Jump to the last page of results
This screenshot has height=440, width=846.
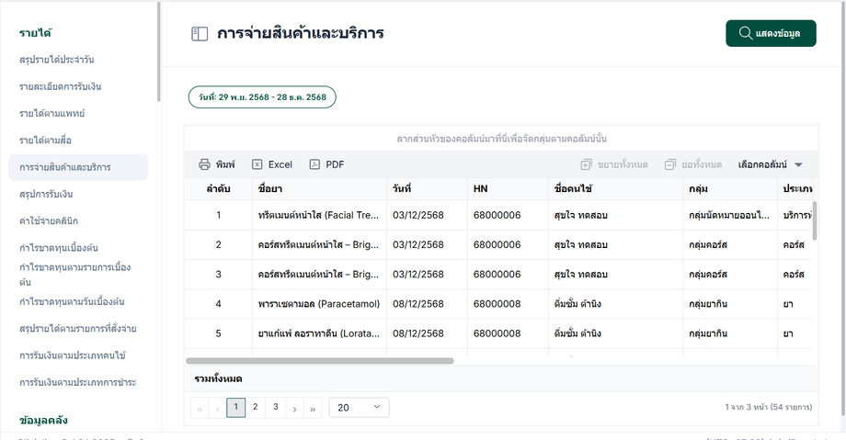tap(314, 407)
